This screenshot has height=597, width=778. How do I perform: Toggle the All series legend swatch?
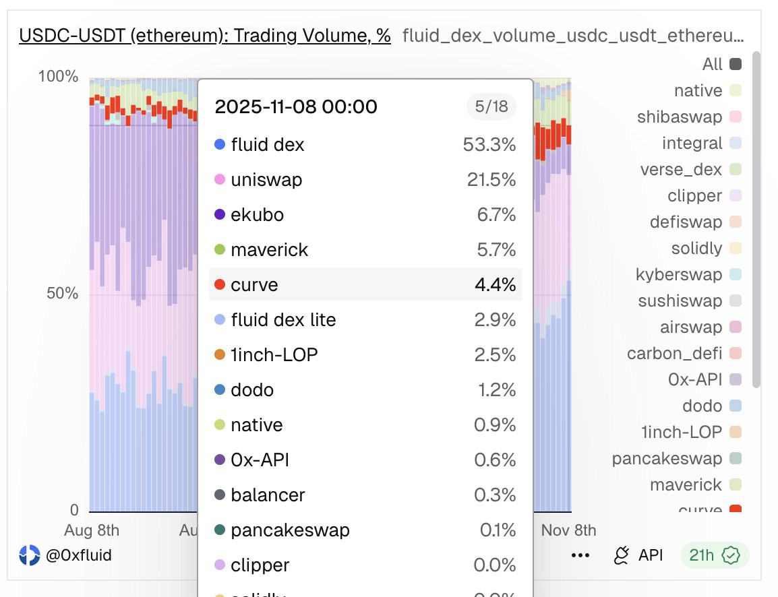pyautogui.click(x=736, y=64)
